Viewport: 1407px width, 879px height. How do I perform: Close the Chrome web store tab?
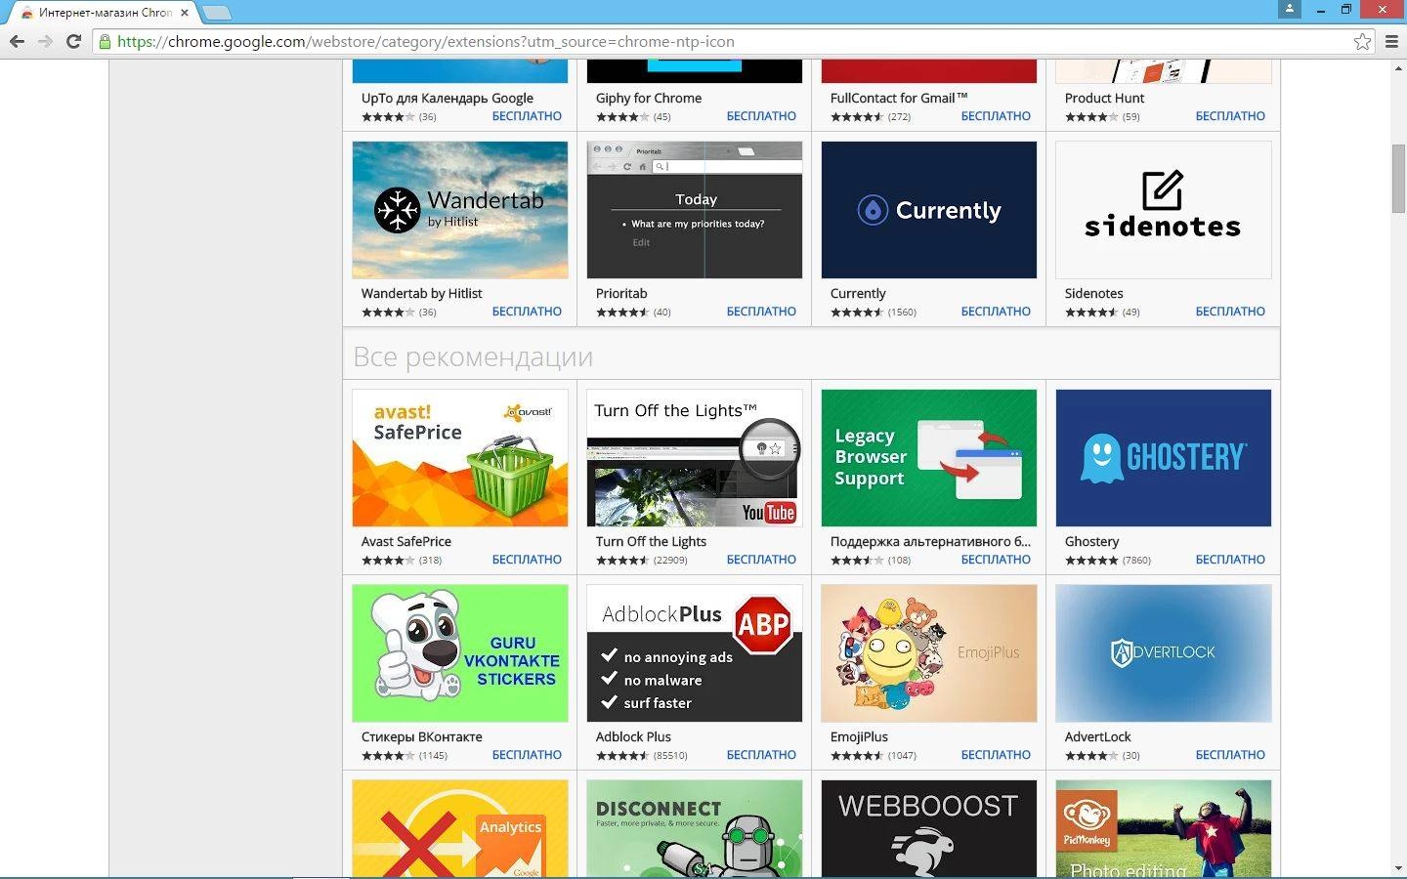click(185, 13)
